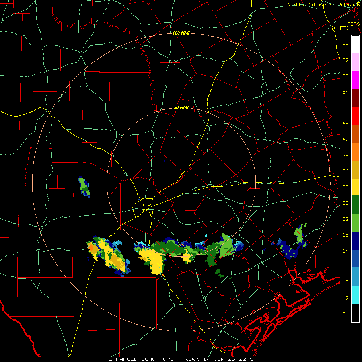The width and height of the screenshot is (362, 362).
Task: Click the yellow legend swatch
Action: 355,187
